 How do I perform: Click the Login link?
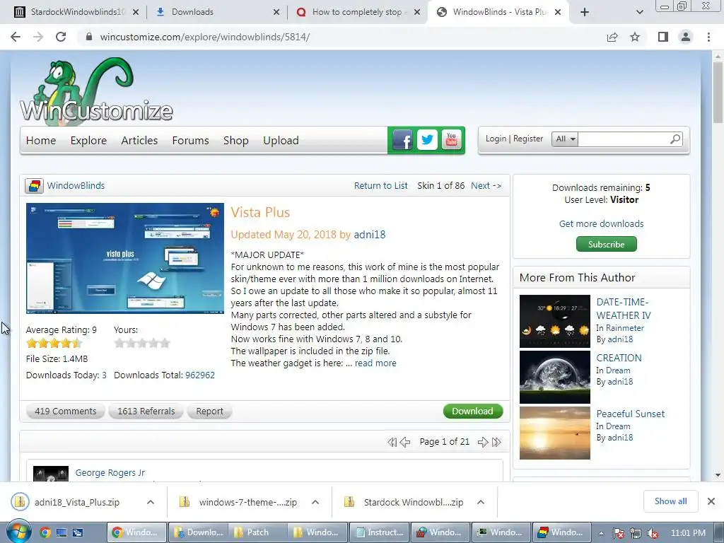coord(496,139)
